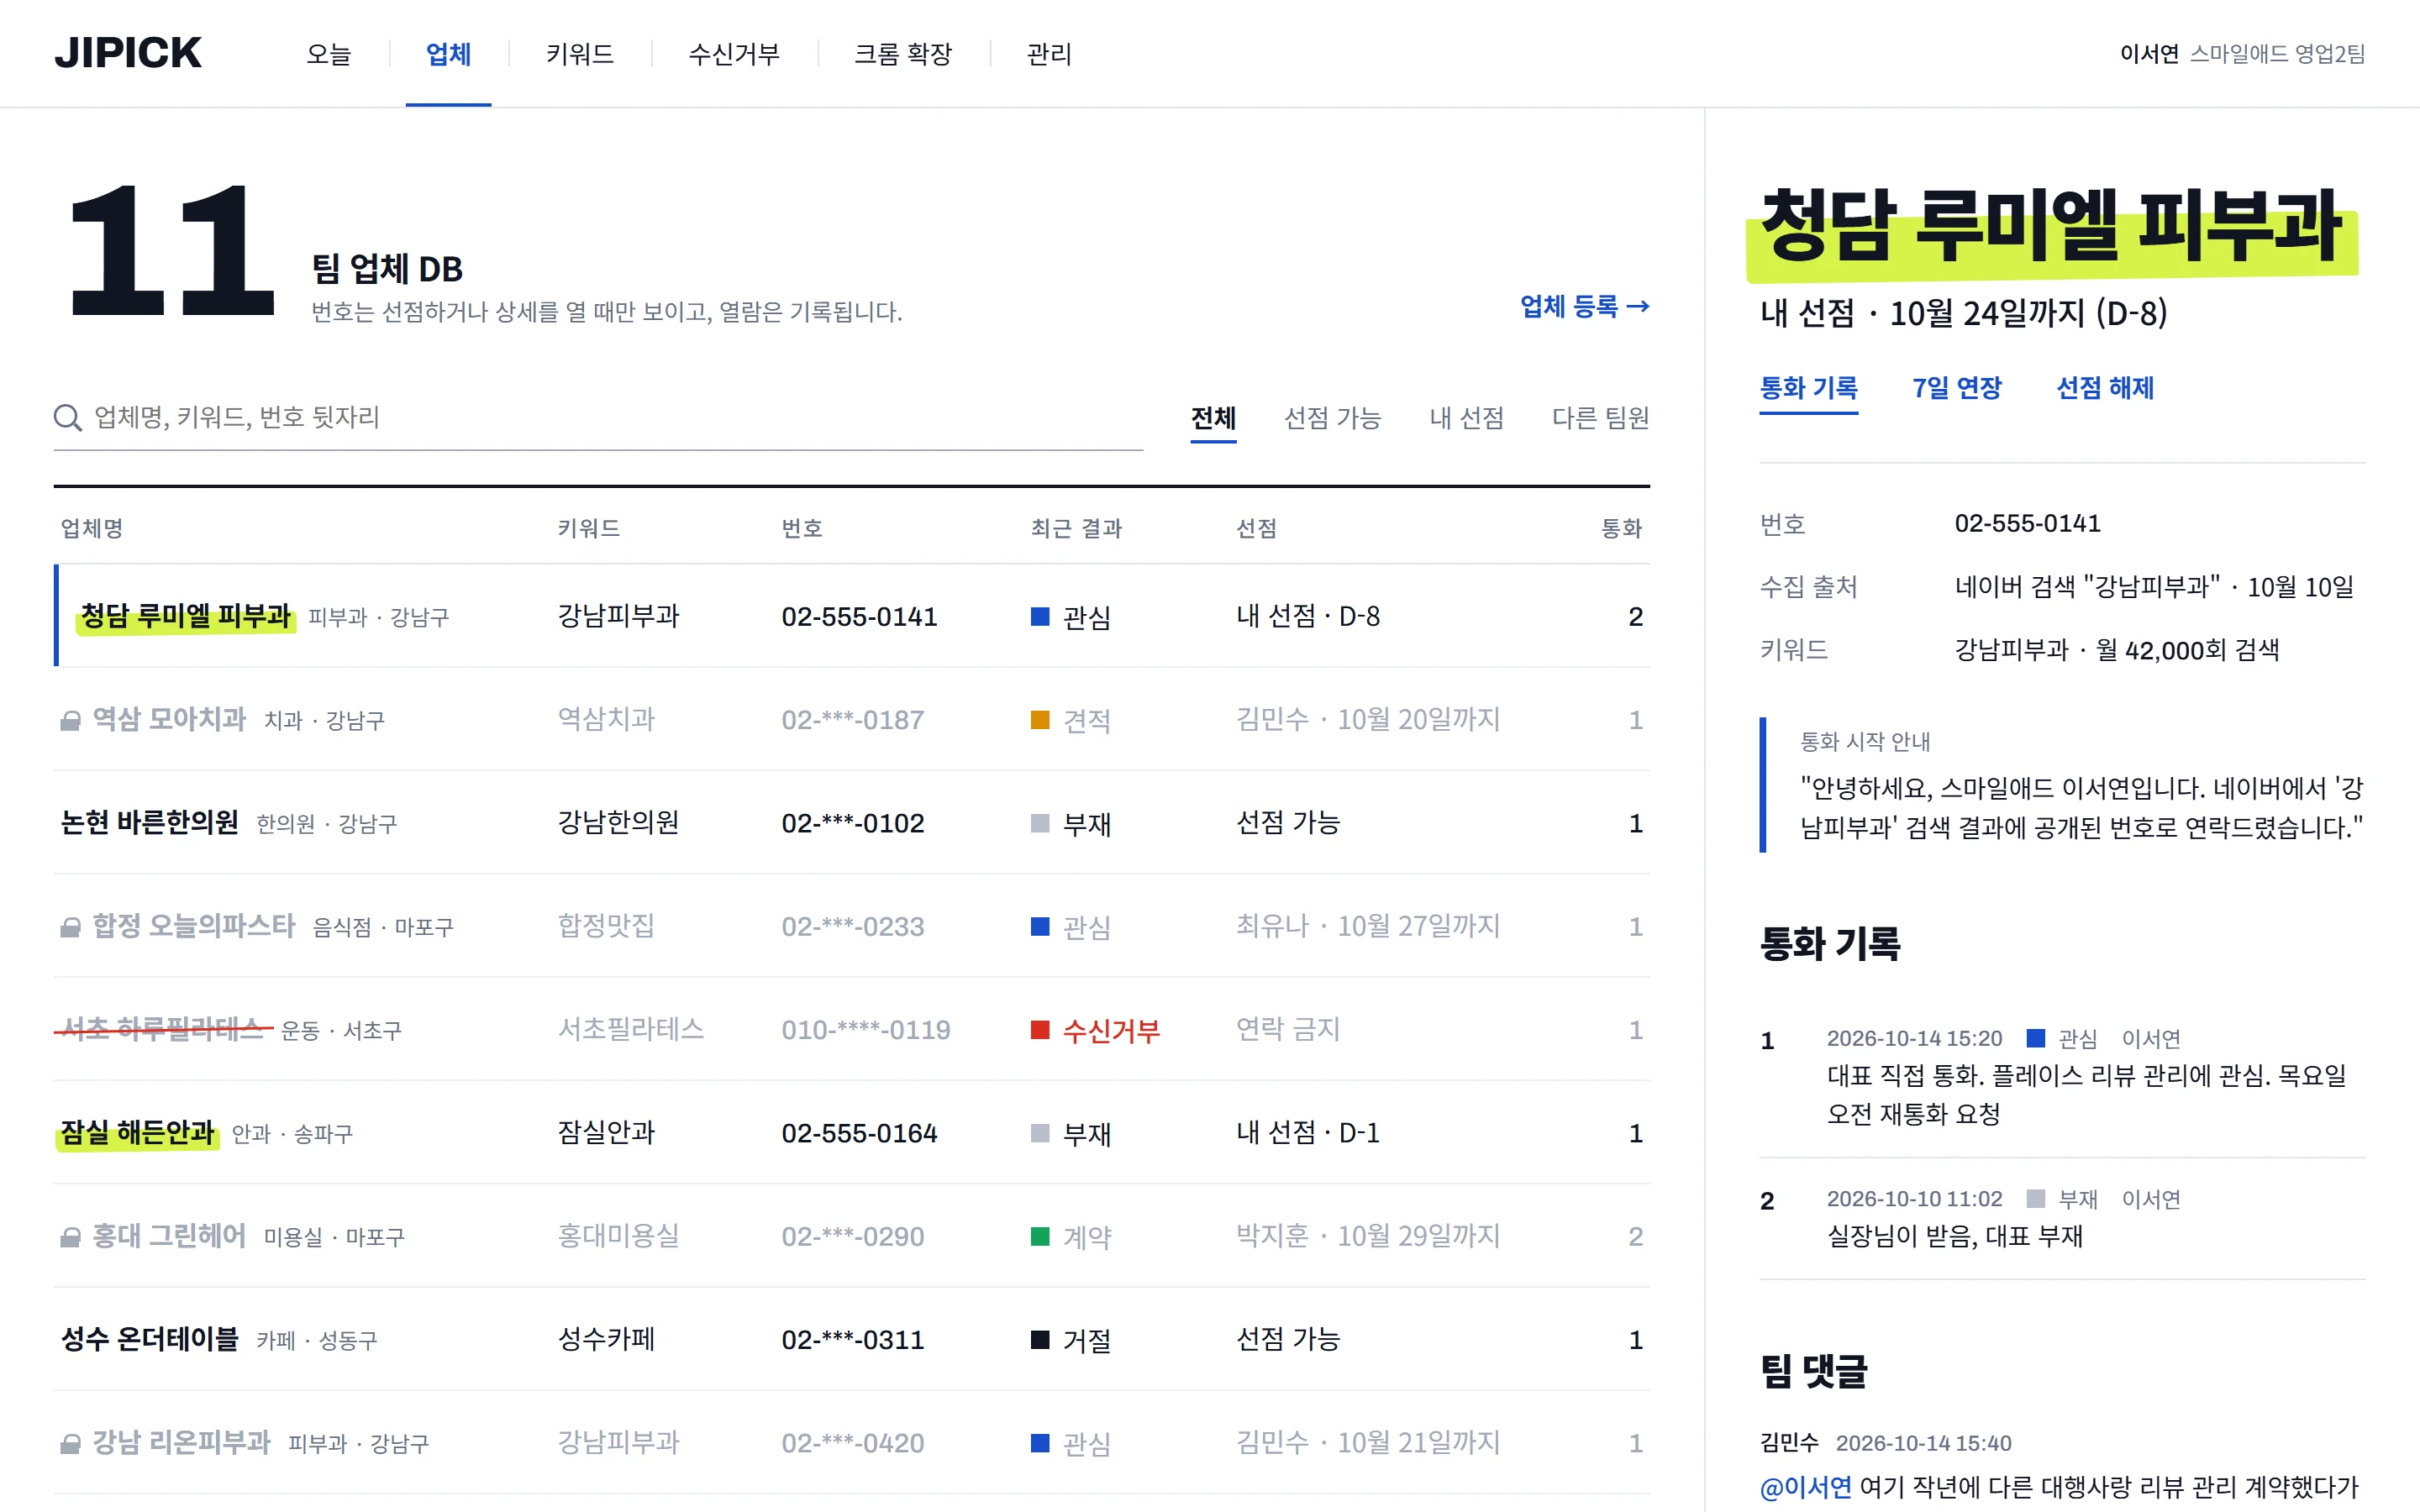This screenshot has height=1512, width=2420.
Task: Click the gray 부재 square in call log entry 2
Action: click(2035, 1198)
